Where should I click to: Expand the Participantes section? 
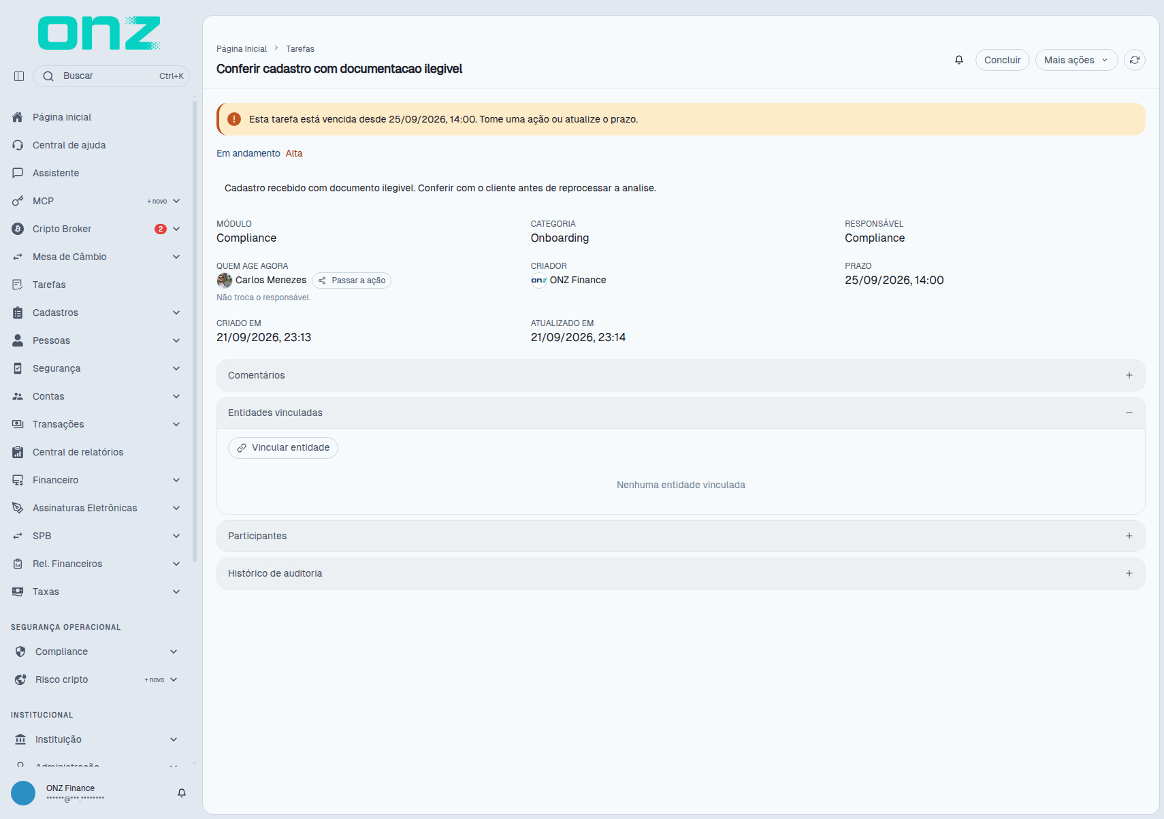pyautogui.click(x=681, y=536)
